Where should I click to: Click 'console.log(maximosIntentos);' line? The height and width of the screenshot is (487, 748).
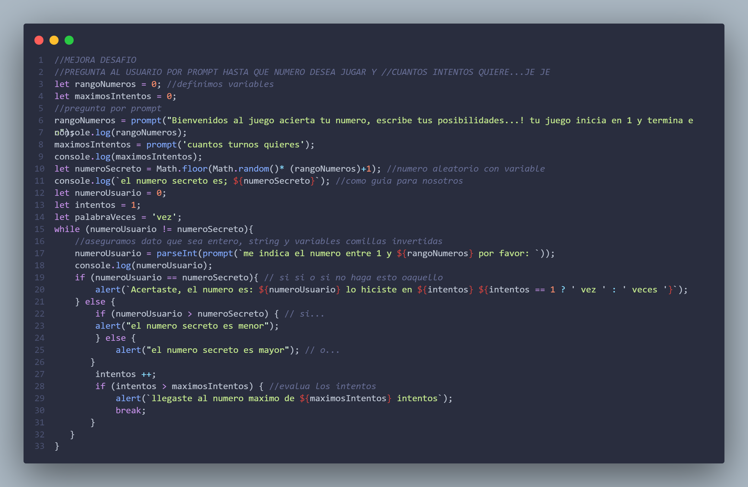point(128,157)
